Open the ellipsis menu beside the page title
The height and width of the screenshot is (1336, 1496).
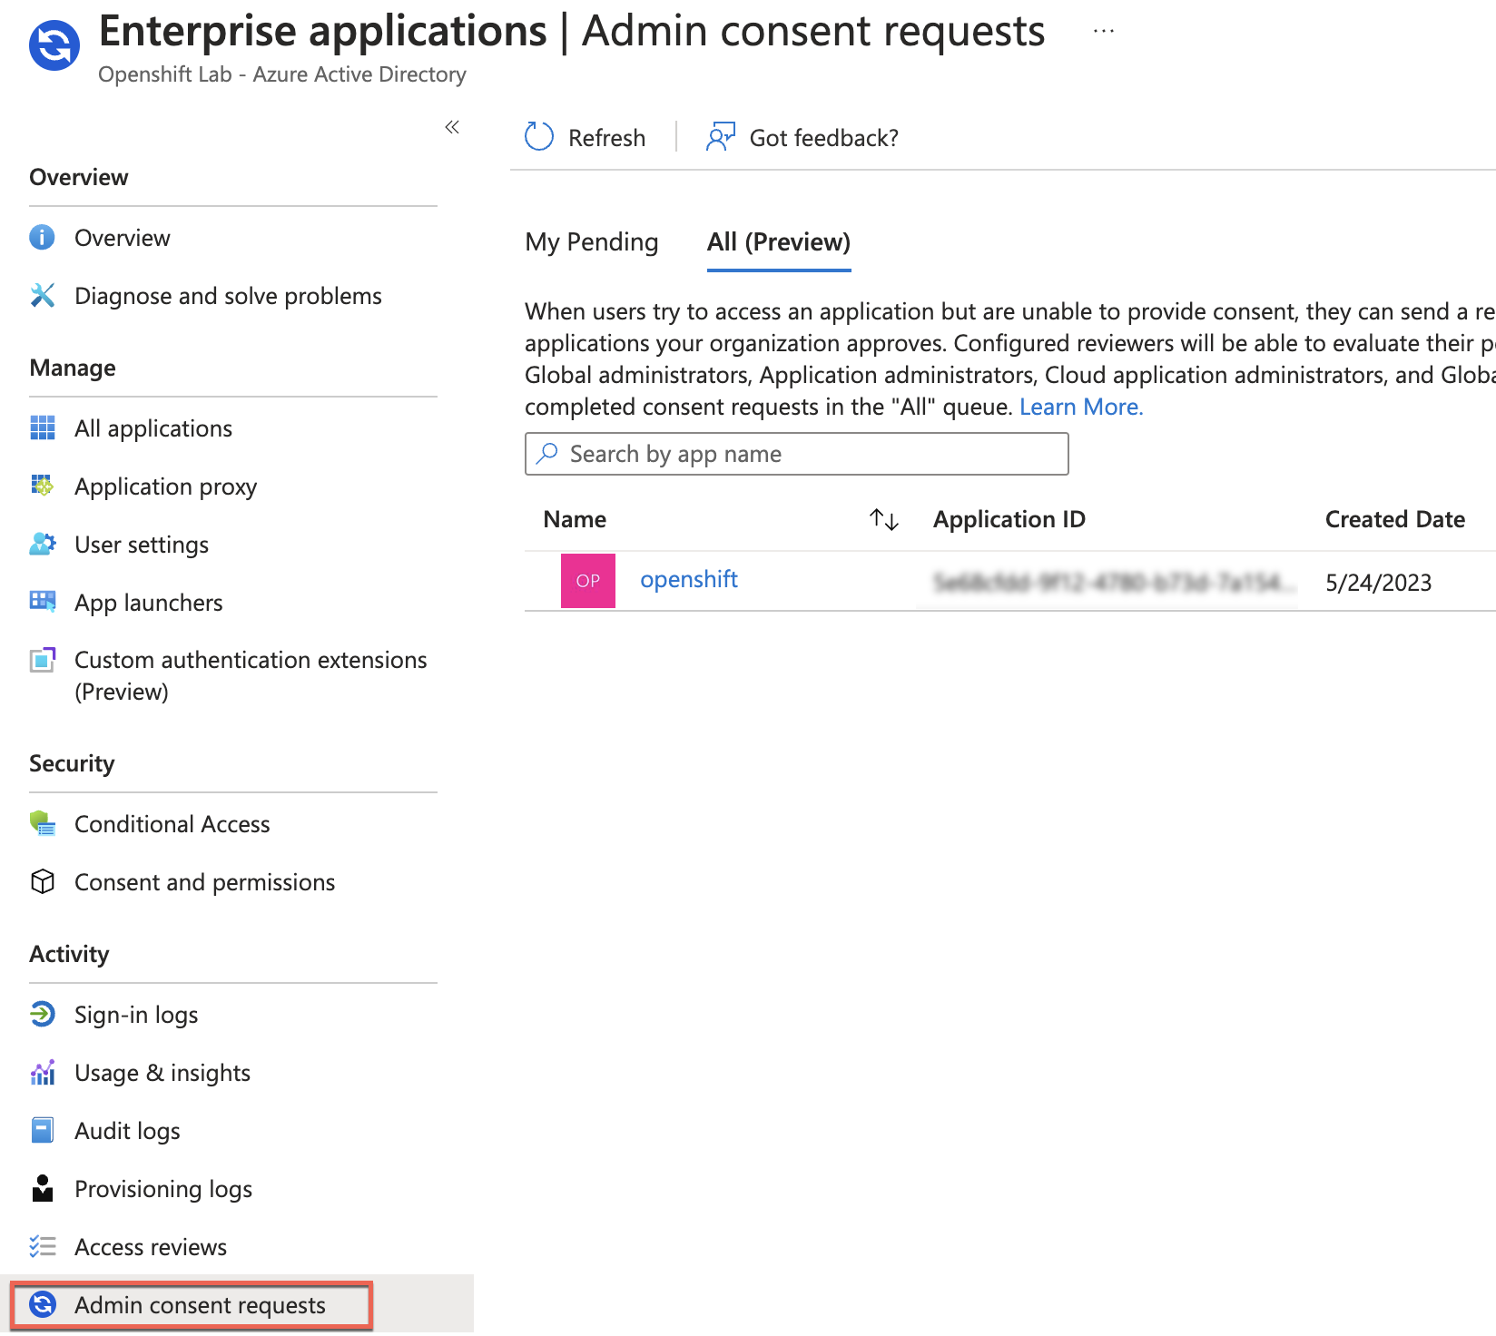coord(1104,30)
